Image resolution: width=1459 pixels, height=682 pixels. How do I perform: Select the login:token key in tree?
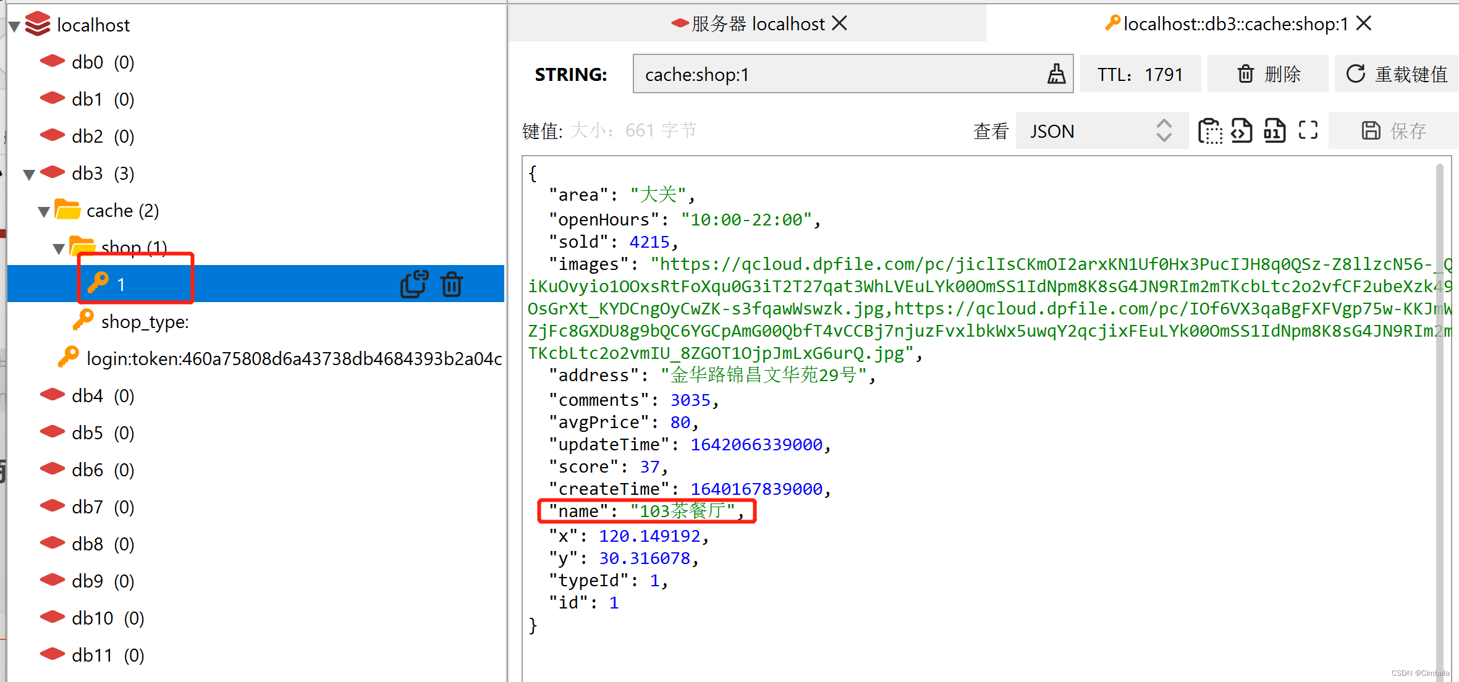(x=294, y=358)
